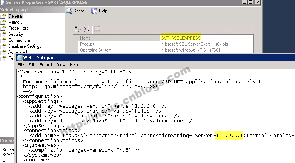Open Notepad View menu

61,65
